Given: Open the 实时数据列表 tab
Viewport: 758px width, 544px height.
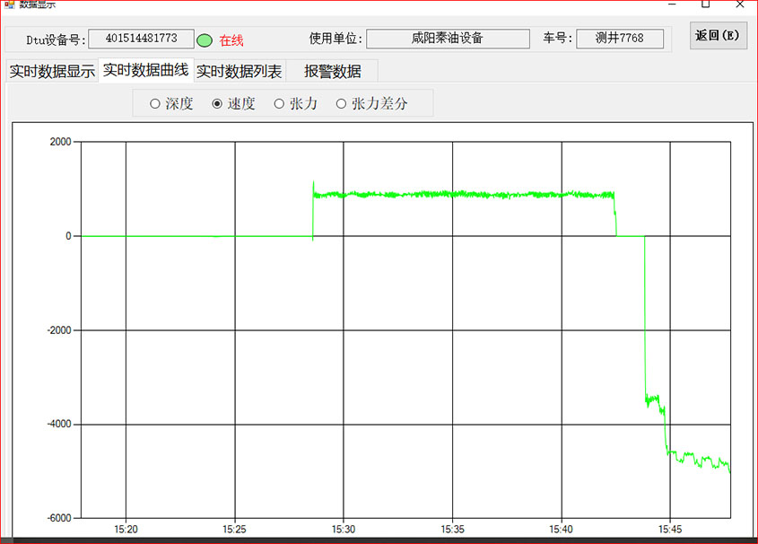Looking at the screenshot, I should coord(239,72).
